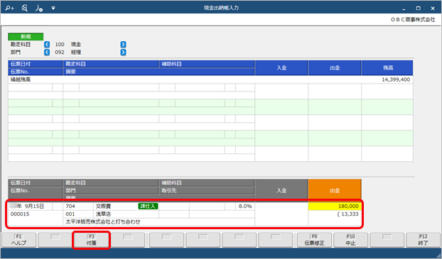Click the 現金 account name at top
This screenshot has height=259, width=442.
[76, 45]
